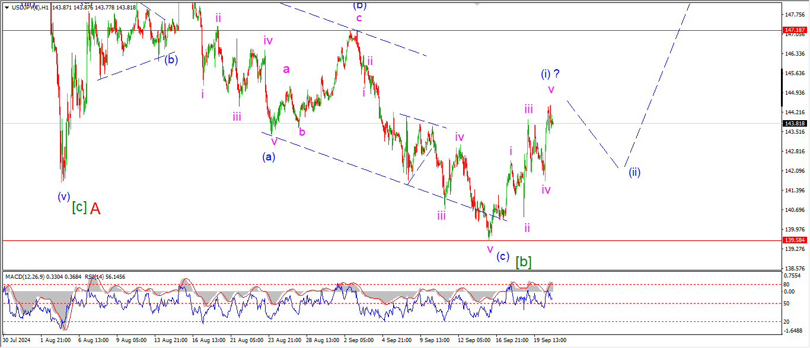Click the blue (ii) projection label

(634, 172)
